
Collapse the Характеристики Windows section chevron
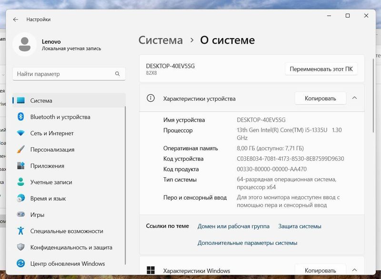354,270
